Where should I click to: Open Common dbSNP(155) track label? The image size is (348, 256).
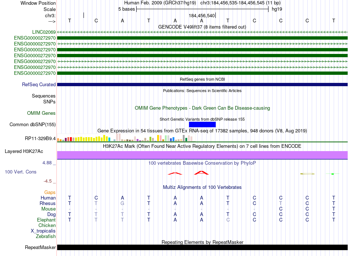click(33, 124)
